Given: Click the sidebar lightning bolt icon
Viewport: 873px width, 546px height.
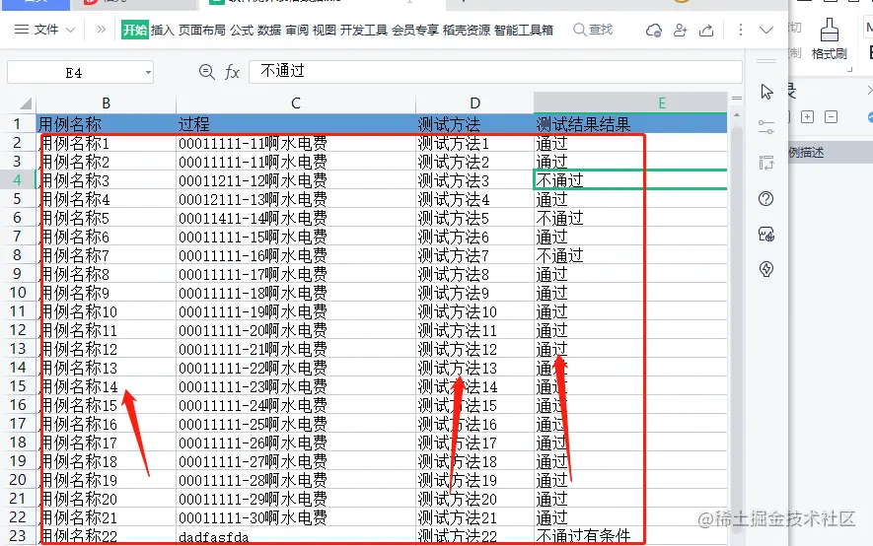Looking at the screenshot, I should pyautogui.click(x=766, y=270).
